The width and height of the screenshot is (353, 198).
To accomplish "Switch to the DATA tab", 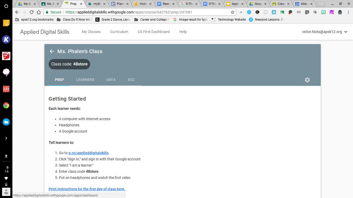I will 111,80.
